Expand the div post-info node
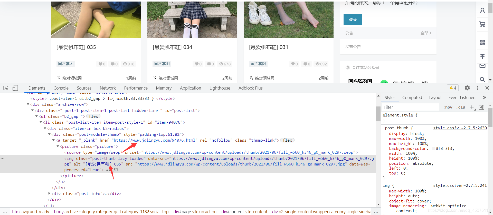 click(49, 194)
